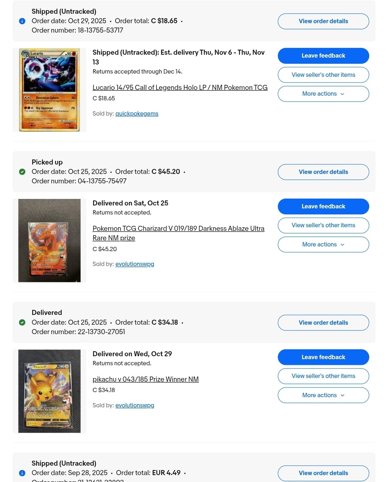This screenshot has height=482, width=391.
Task: Open More actions menu for Pikachu V
Action: coord(323,395)
